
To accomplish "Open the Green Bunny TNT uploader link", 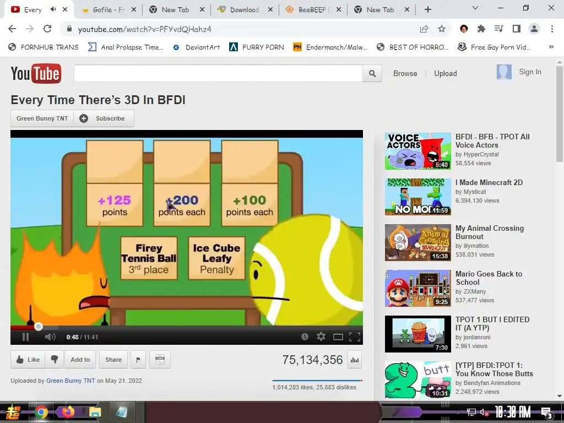I will [x=70, y=381].
